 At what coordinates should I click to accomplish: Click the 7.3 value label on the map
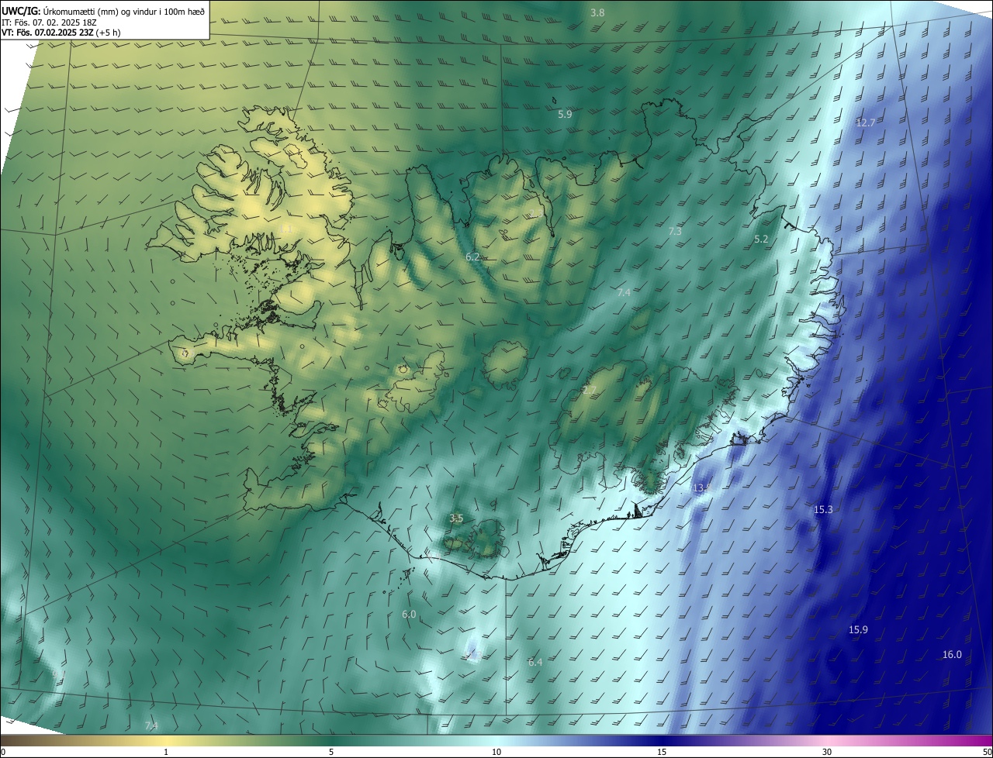coord(675,231)
